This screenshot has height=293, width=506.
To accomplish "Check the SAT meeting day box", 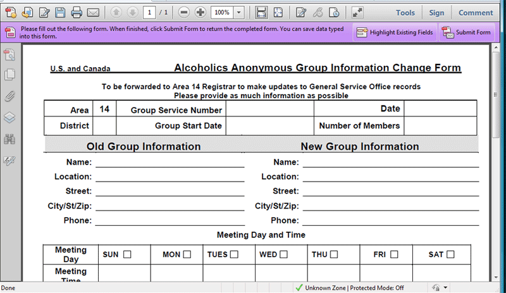I will coord(450,254).
